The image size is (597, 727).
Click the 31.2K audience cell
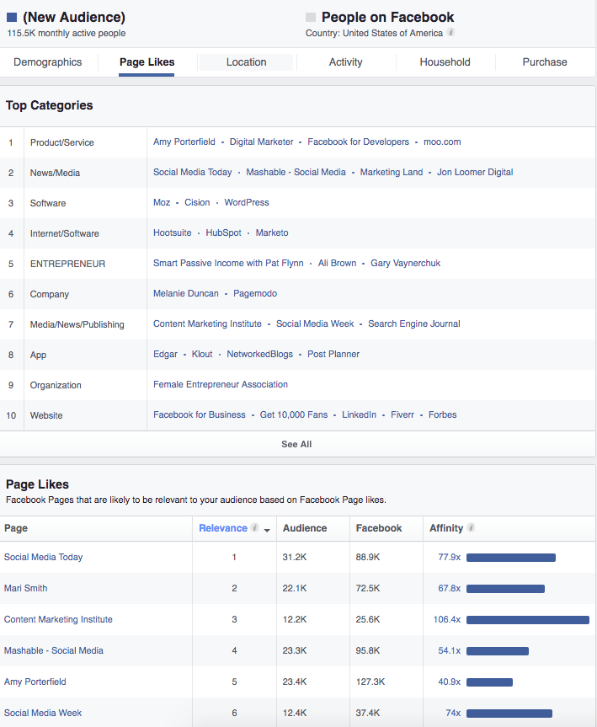pos(295,558)
